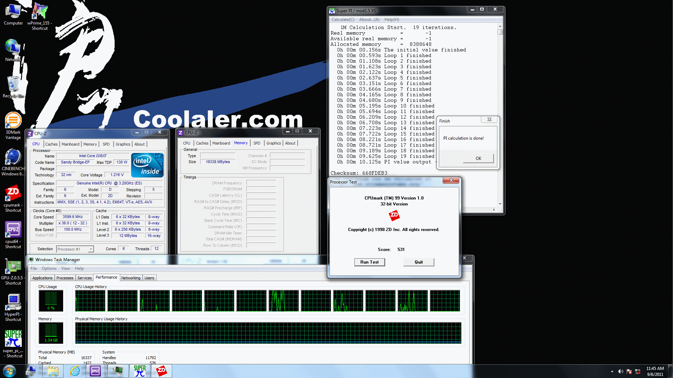Open the Recycle Bin icon
The height and width of the screenshot is (378, 673).
coord(13,87)
